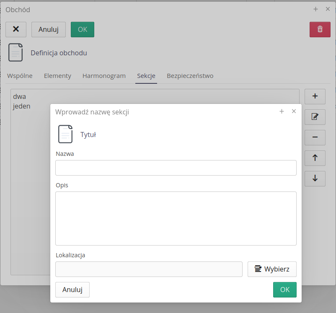Image resolution: width=336 pixels, height=313 pixels.
Task: Click the Lokalizacja field
Action: point(149,269)
